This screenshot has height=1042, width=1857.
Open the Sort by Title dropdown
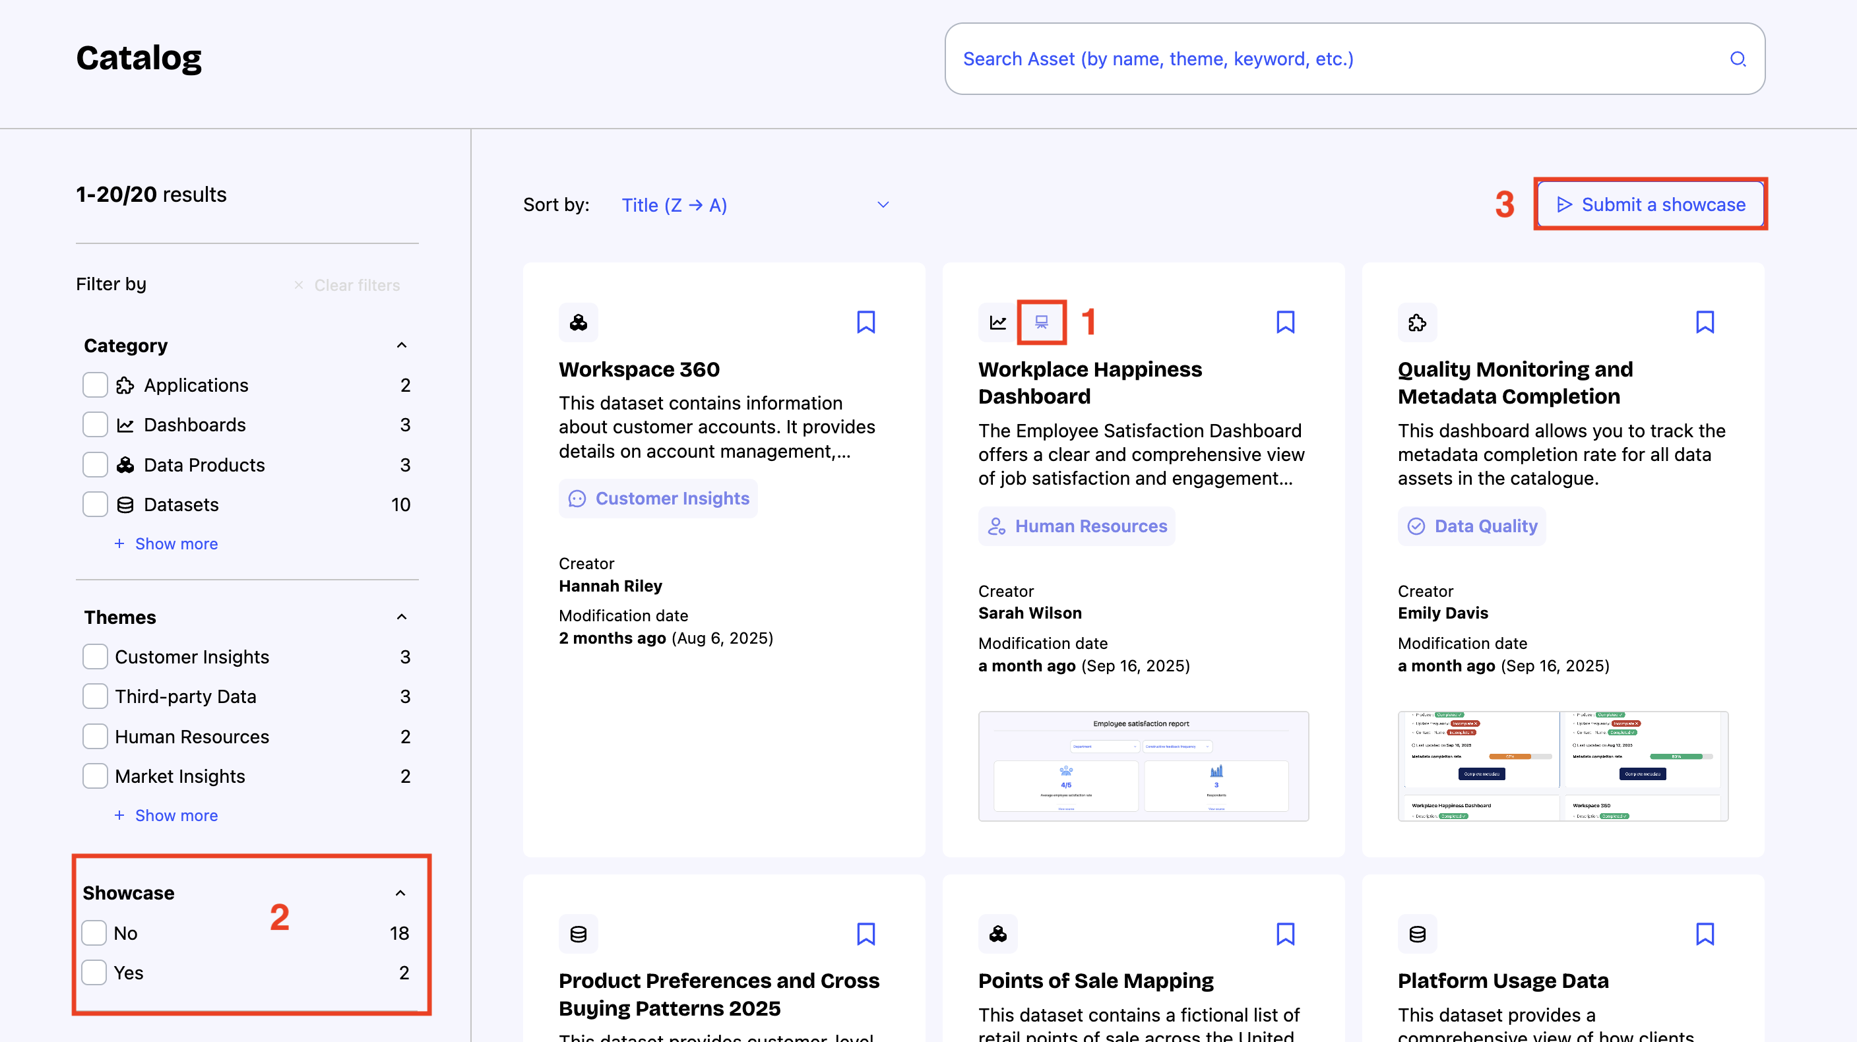(x=754, y=205)
